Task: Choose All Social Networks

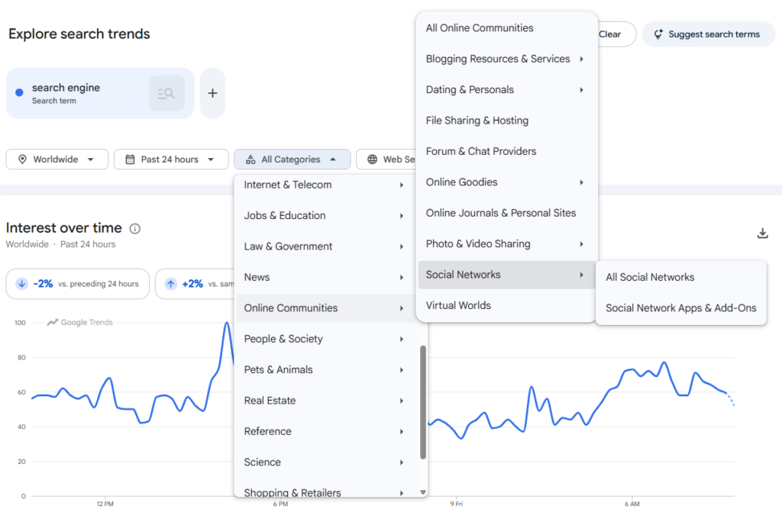Action: pos(680,278)
